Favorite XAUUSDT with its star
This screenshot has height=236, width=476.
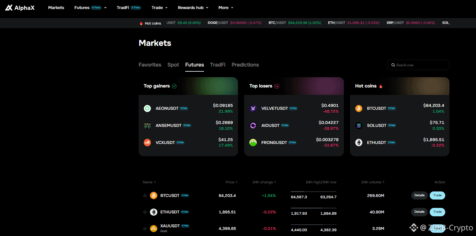click(x=145, y=229)
